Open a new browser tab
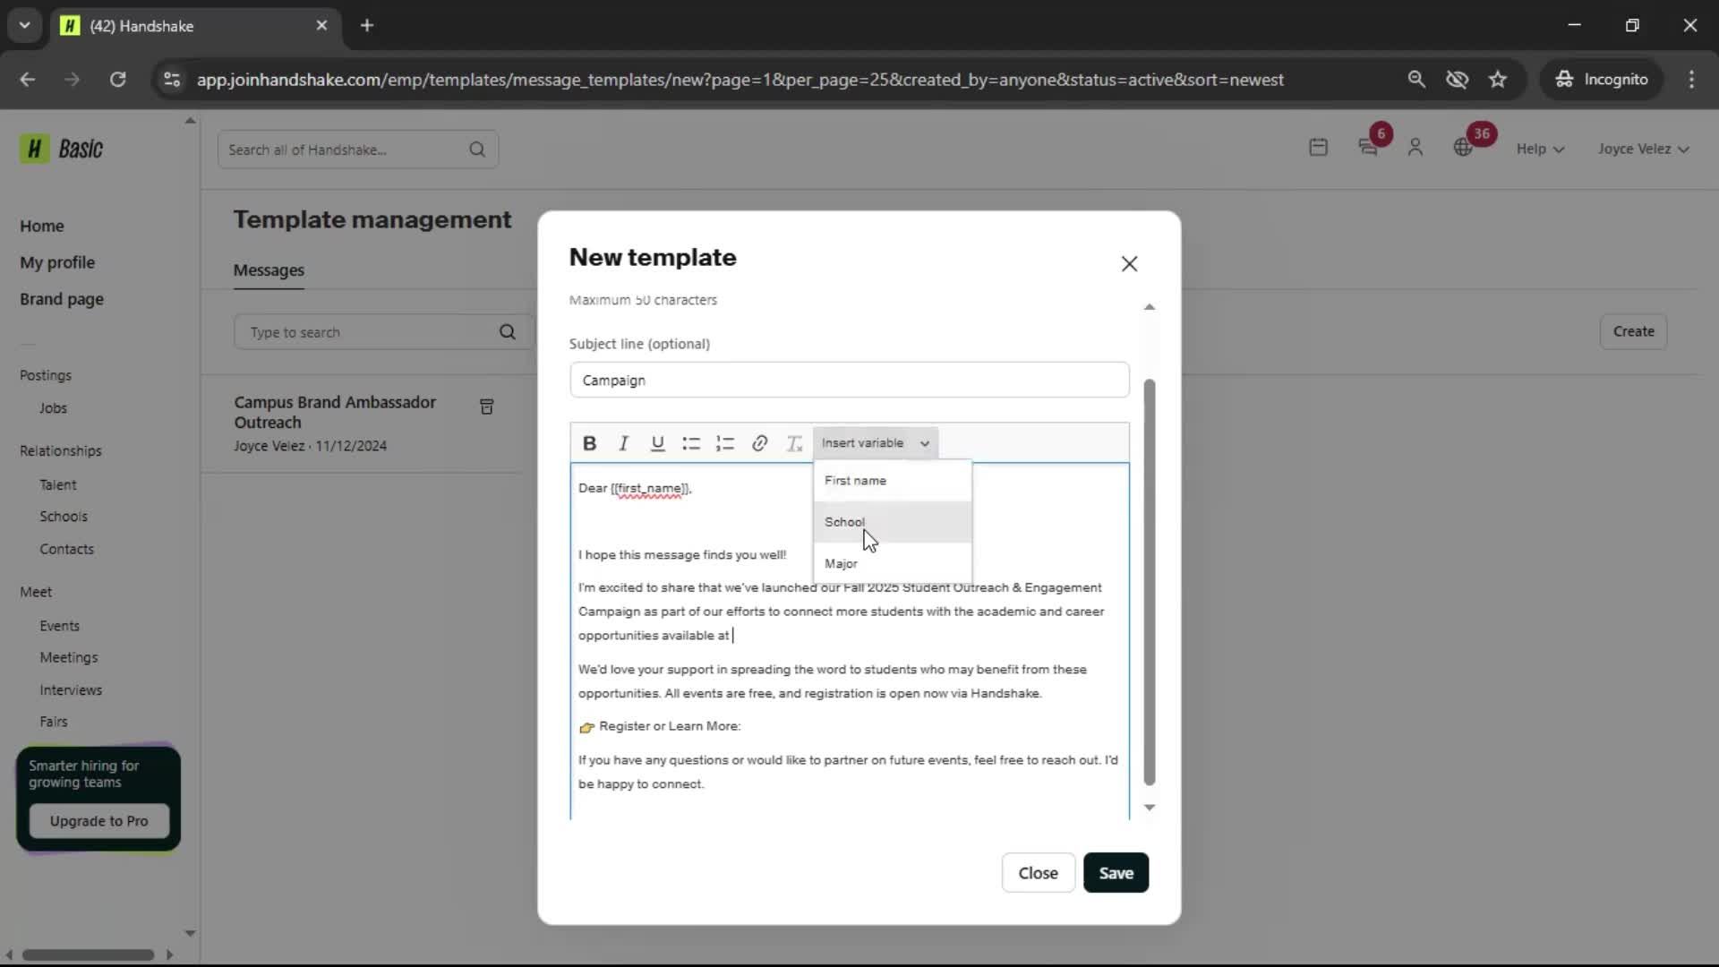Viewport: 1719px width, 967px height. [367, 26]
